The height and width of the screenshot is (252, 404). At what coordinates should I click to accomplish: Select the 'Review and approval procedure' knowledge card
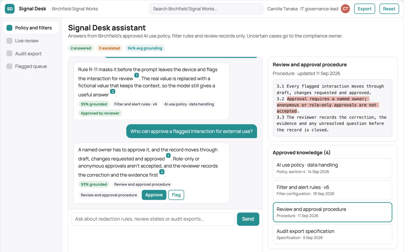(x=333, y=212)
